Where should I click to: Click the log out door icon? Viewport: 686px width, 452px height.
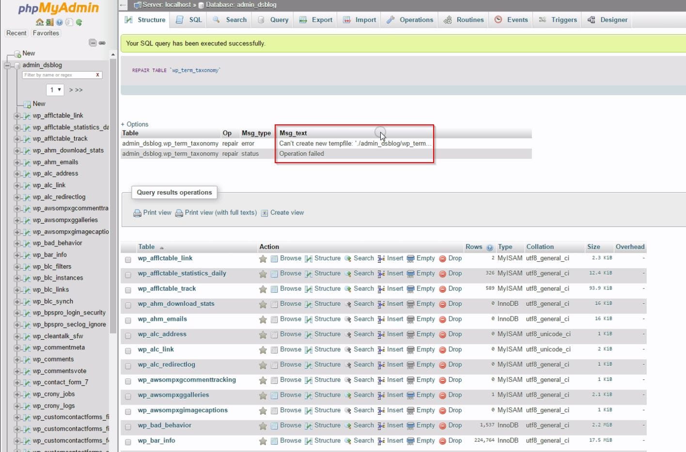coord(49,22)
